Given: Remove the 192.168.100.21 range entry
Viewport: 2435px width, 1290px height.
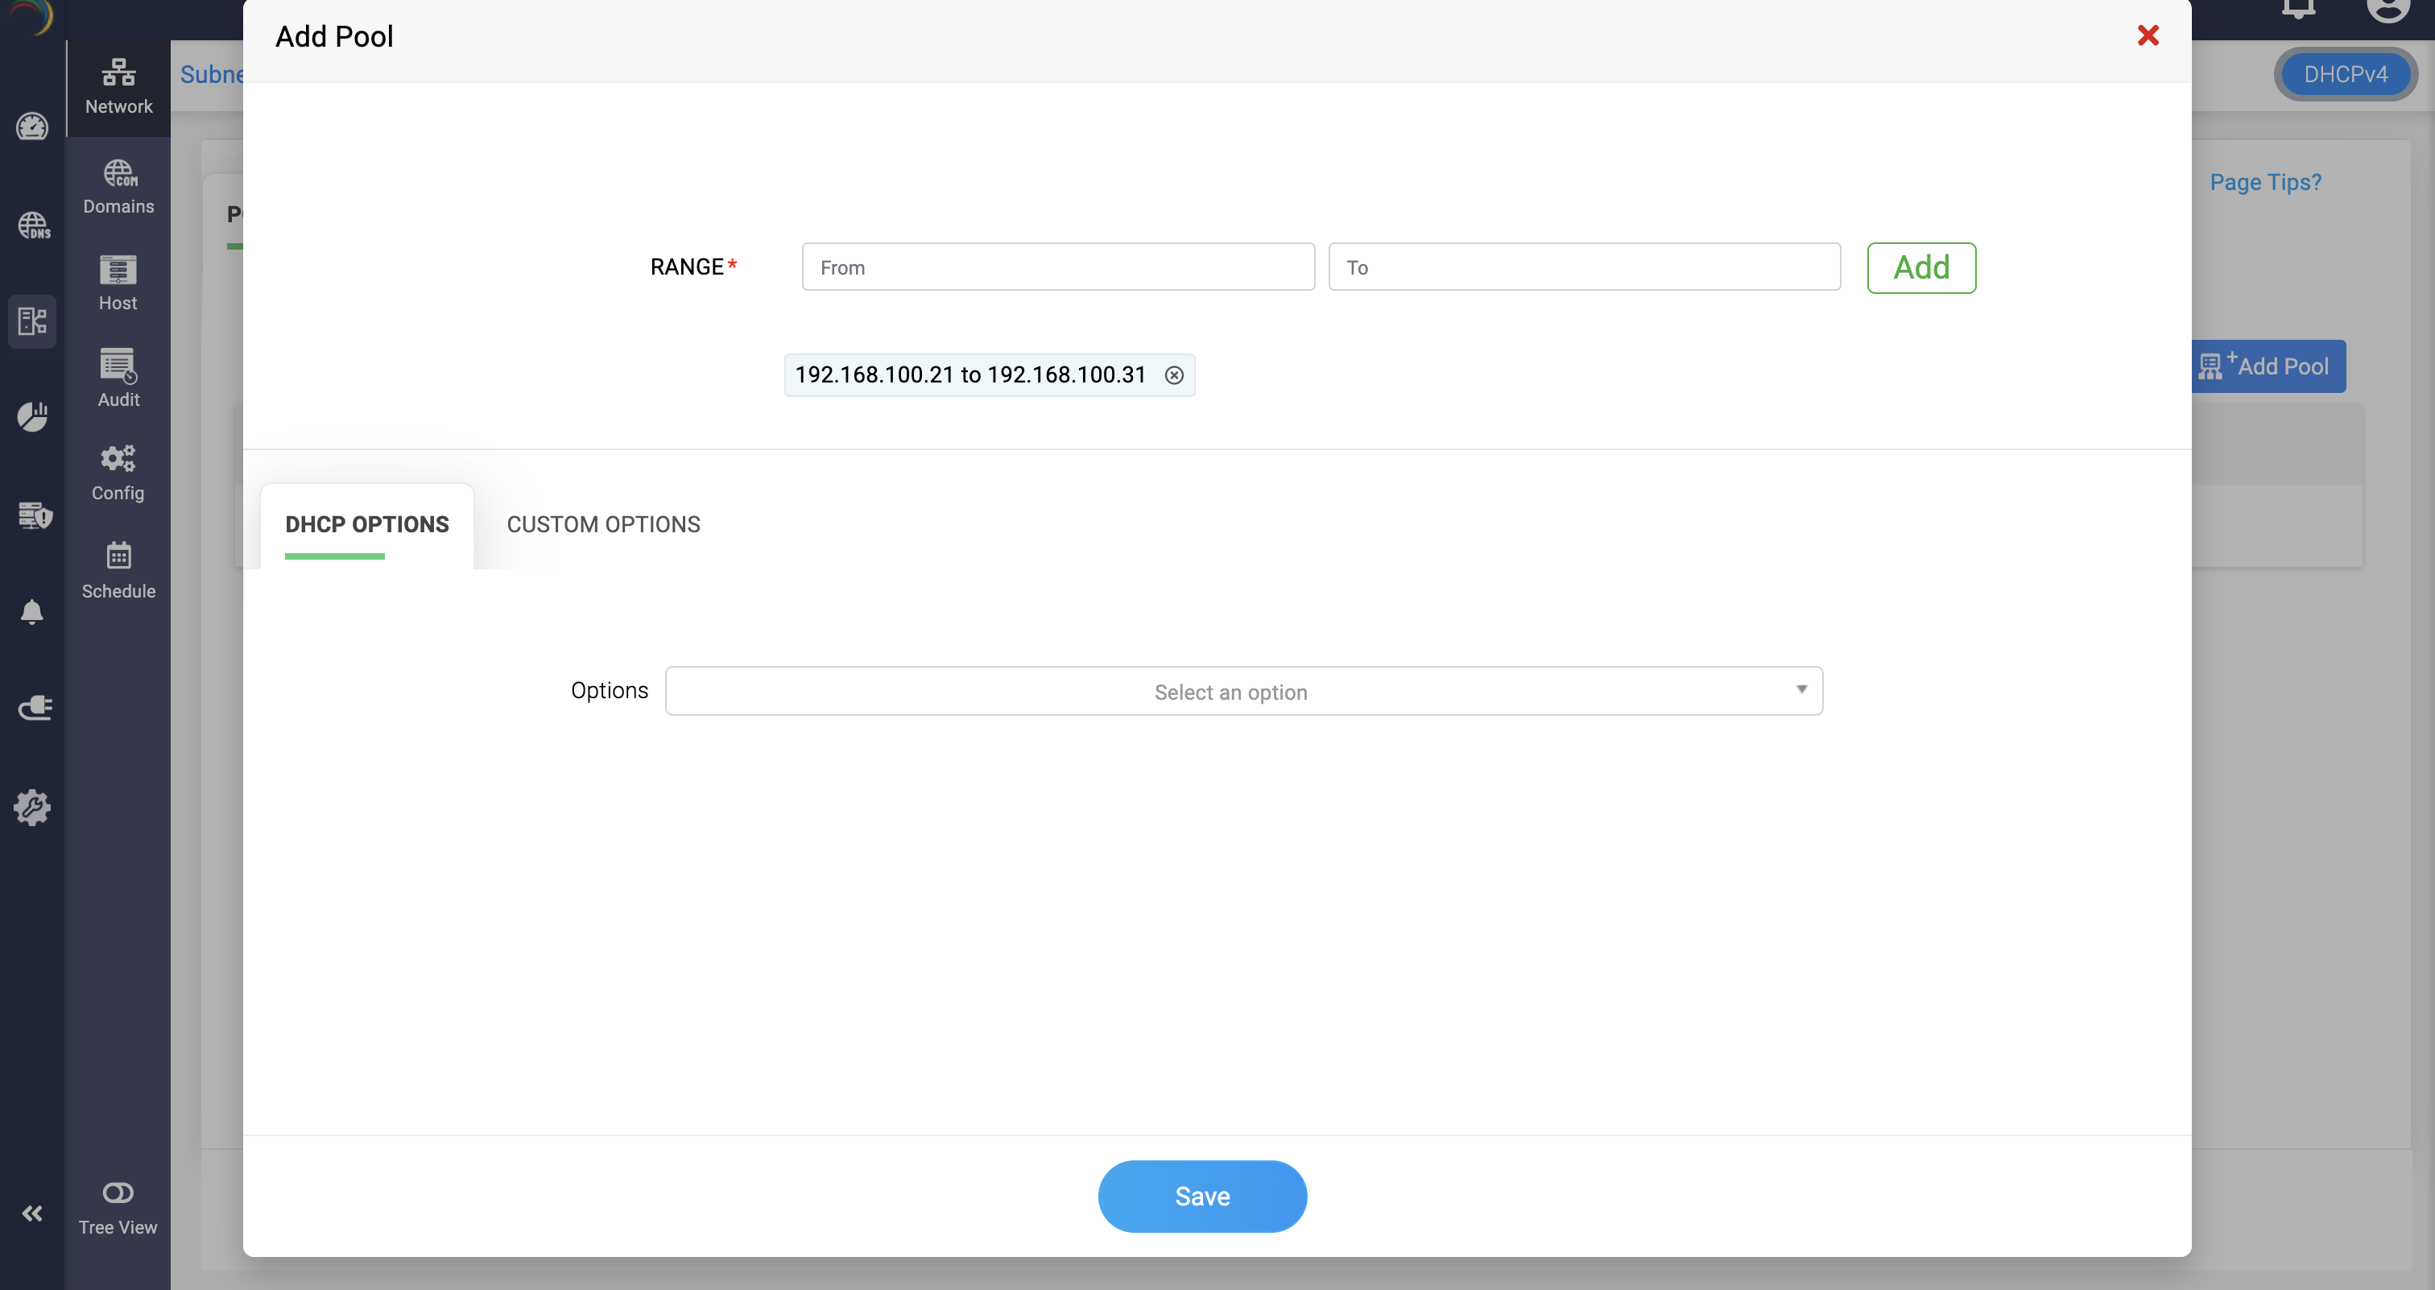Looking at the screenshot, I should (1174, 375).
